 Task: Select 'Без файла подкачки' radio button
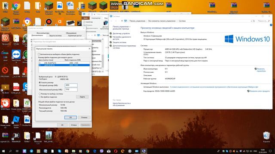tap(40, 97)
